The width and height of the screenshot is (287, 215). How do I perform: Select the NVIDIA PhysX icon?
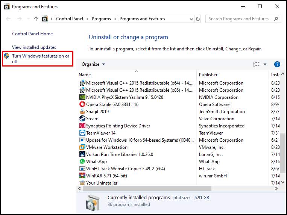pos(82,97)
